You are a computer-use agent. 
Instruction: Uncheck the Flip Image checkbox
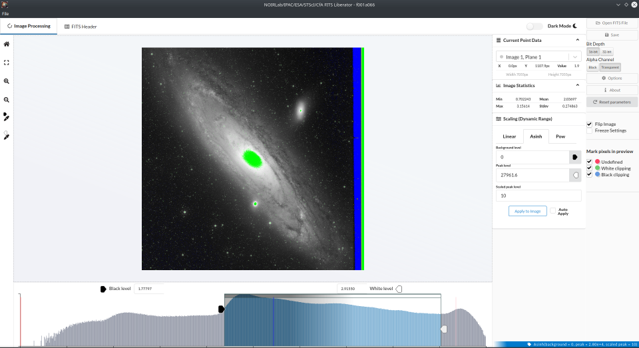click(x=589, y=124)
